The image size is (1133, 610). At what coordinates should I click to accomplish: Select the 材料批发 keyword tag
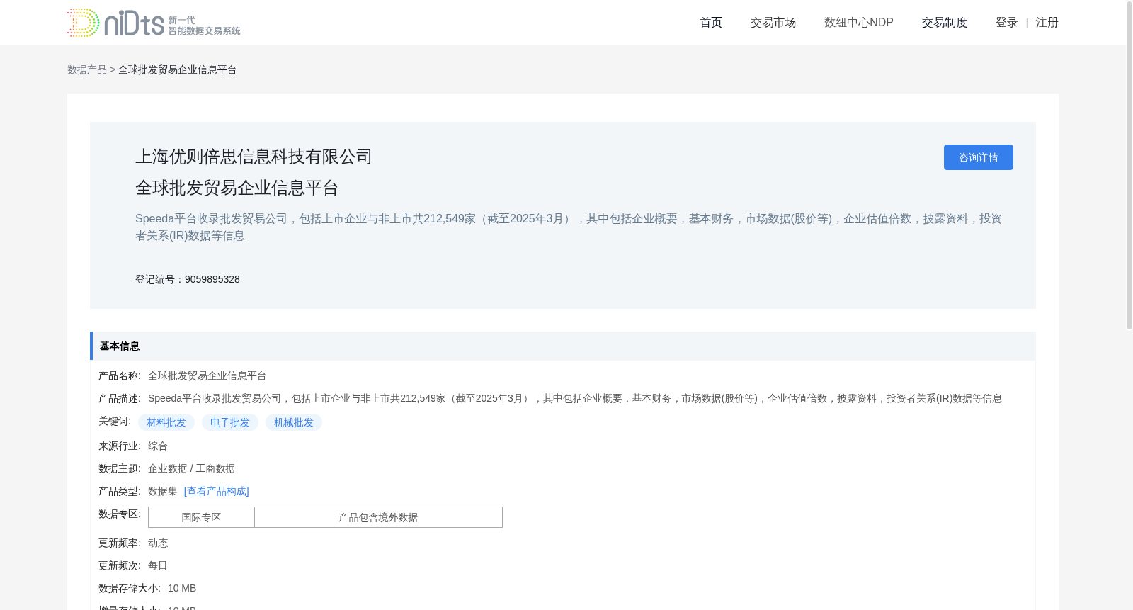[166, 422]
